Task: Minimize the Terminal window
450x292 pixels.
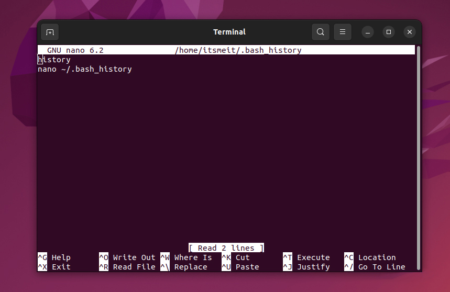Action: [367, 32]
